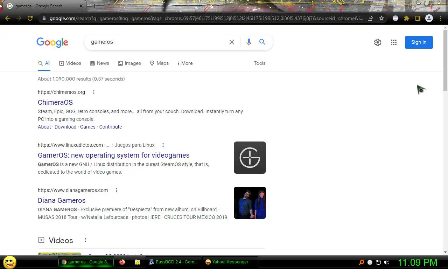Open the Extensions puzzle piece menu
Screen dimensions: 448x269
407,18
